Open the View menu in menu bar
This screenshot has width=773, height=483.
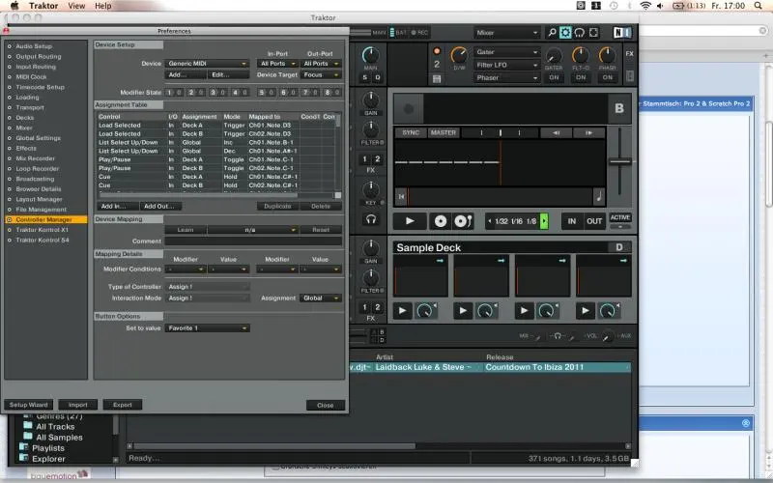75,6
